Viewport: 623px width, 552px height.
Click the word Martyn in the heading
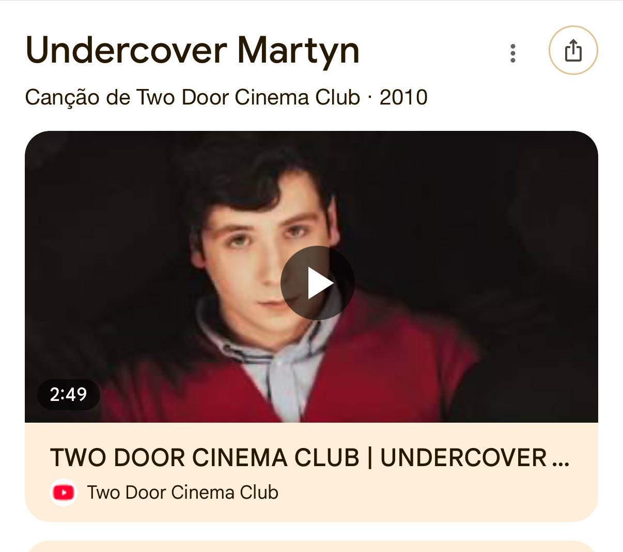299,51
